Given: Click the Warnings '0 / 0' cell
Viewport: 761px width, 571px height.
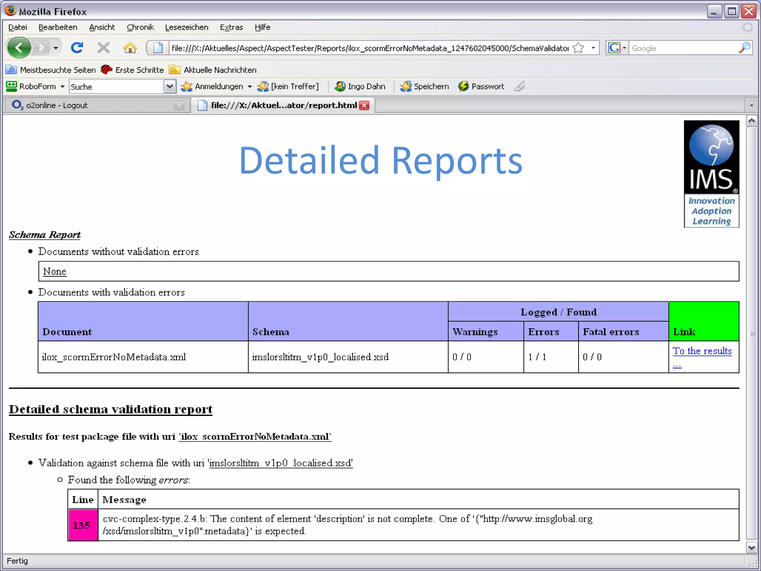Looking at the screenshot, I should [x=486, y=357].
